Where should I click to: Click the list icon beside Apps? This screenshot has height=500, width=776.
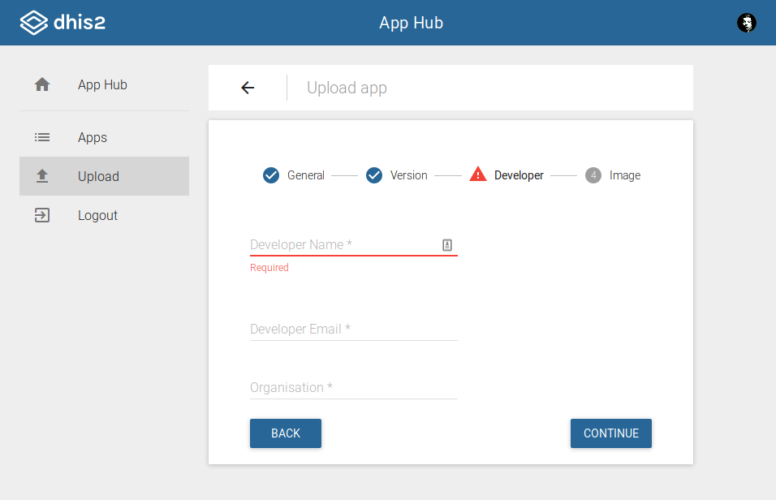(42, 137)
